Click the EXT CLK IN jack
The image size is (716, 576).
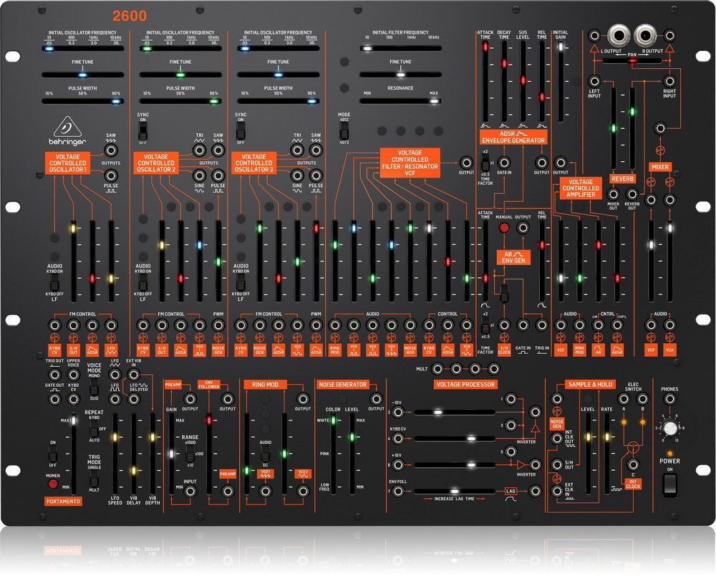click(557, 491)
